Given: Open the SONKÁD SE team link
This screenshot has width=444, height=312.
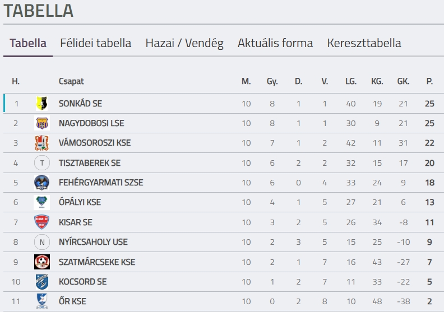Looking at the screenshot, I should 80,104.
